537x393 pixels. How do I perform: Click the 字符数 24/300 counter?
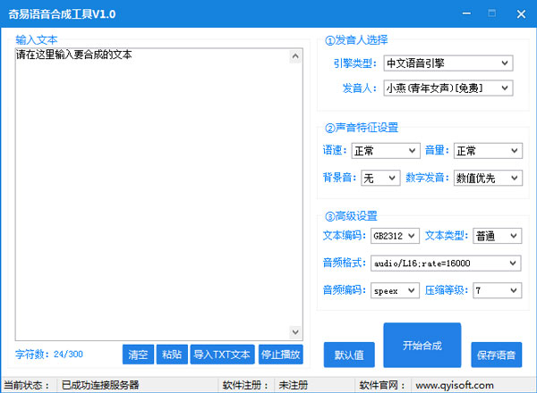coord(49,354)
